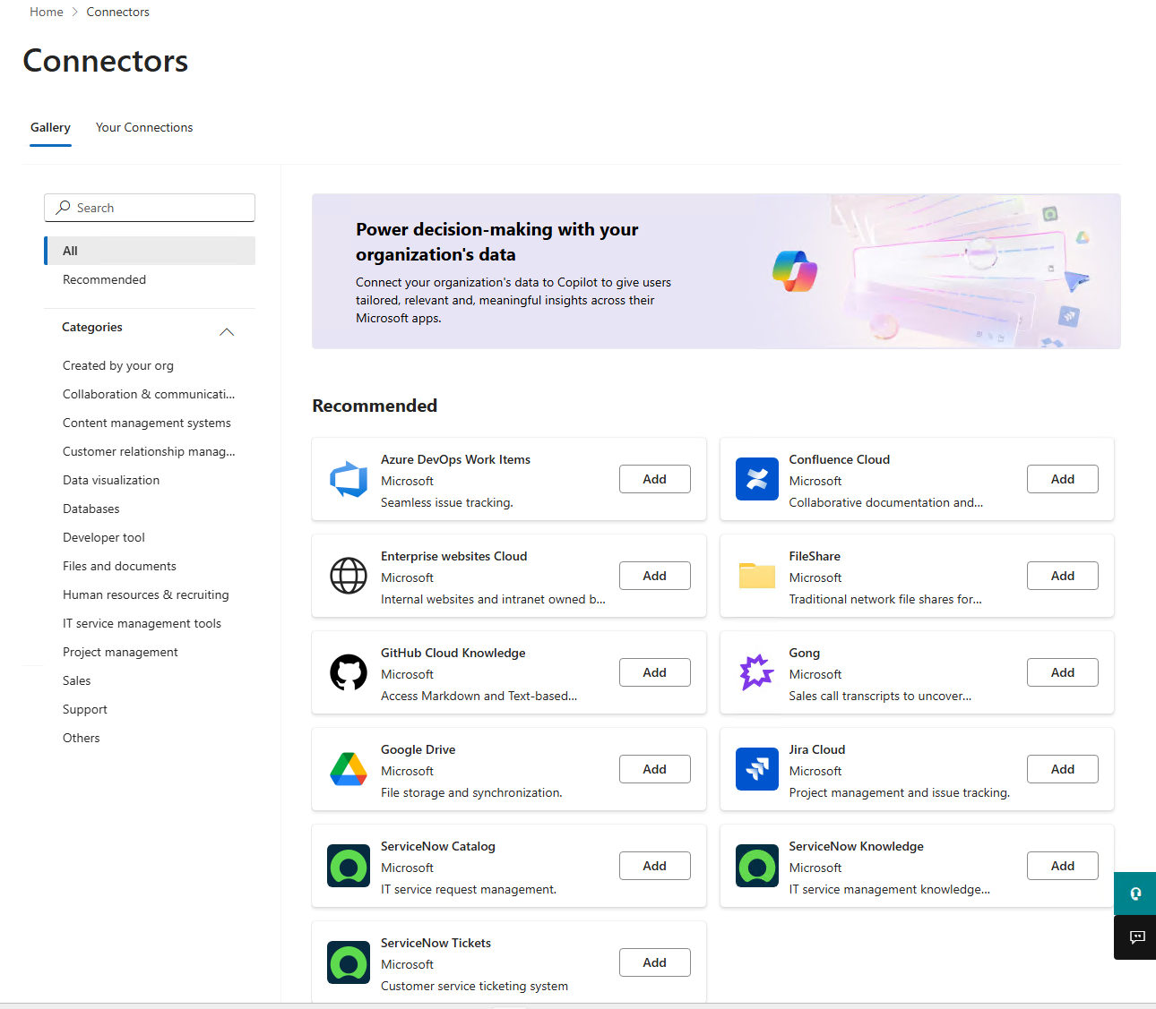Switch to the Gallery tab
This screenshot has height=1009, width=1156.
coord(50,127)
